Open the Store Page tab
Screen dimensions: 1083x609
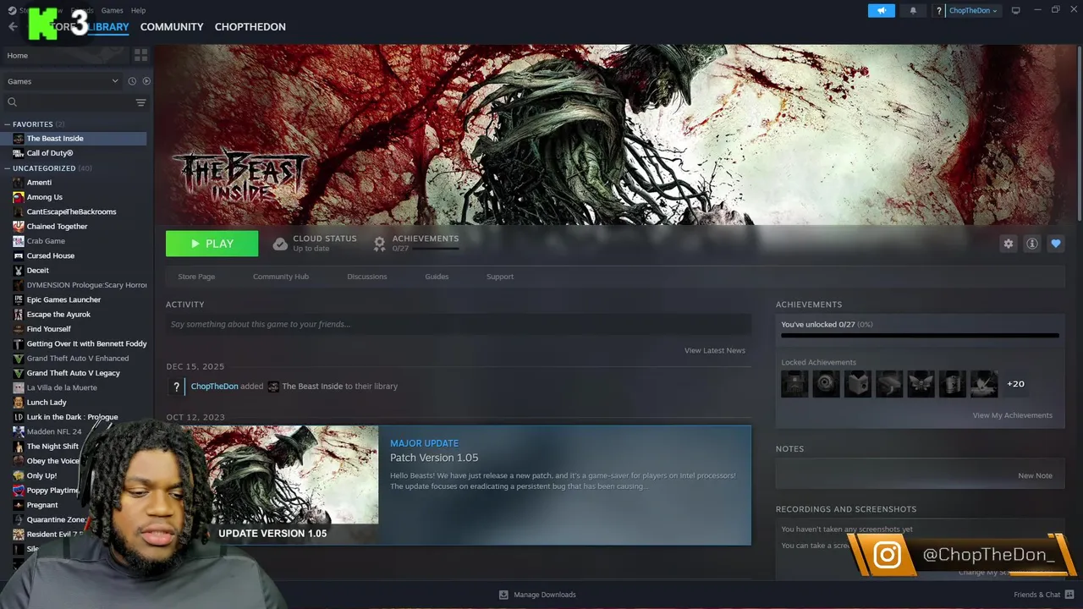tap(196, 277)
